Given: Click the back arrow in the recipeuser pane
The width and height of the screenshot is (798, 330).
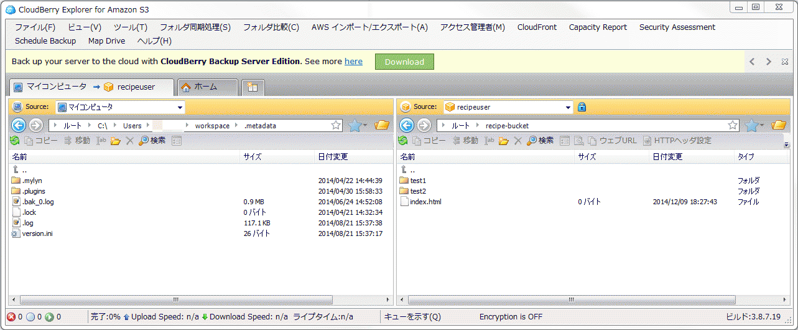Looking at the screenshot, I should [407, 125].
